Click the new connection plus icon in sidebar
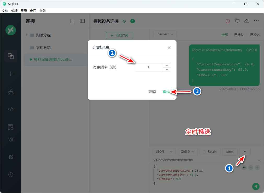The image size is (264, 193). pyautogui.click(x=11, y=74)
